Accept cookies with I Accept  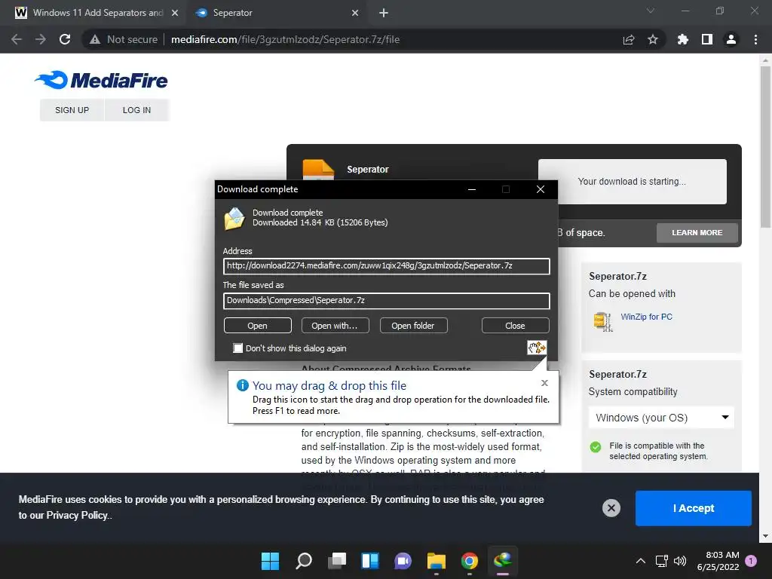point(694,508)
